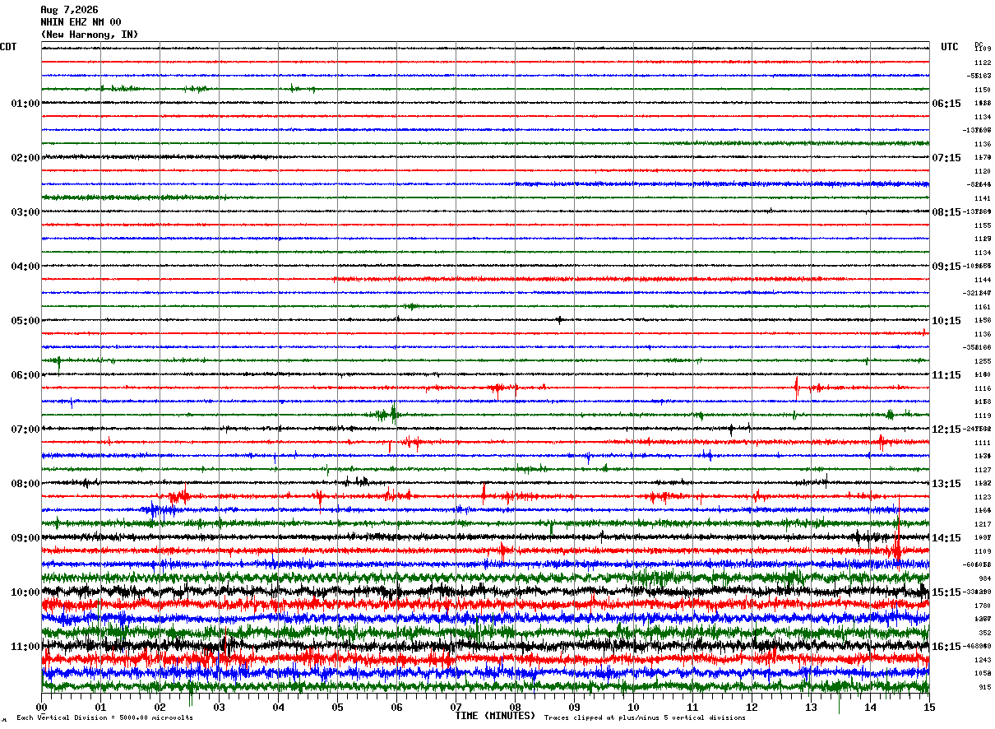Click the '11' minute tick on time axis
Image resolution: width=995 pixels, height=729 pixels.
(x=693, y=707)
